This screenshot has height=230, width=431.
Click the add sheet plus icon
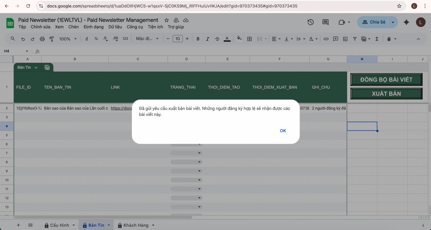coord(19,225)
